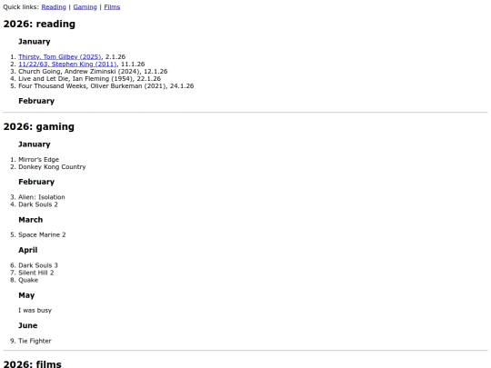
Task: Click the 'Four Thousand Weeks' entry
Action: 106,85
